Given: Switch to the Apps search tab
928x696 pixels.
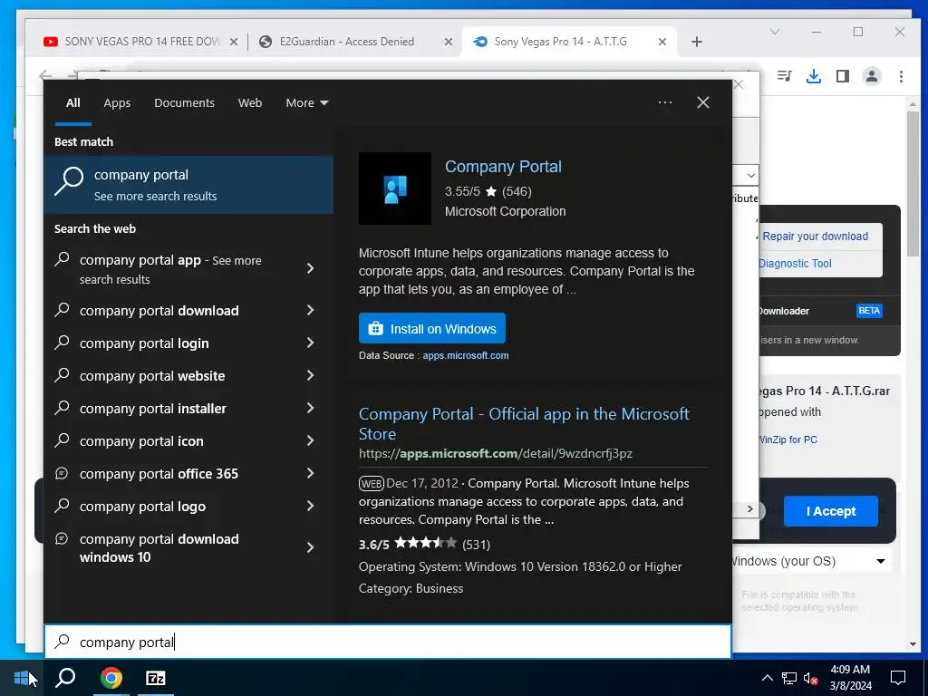Looking at the screenshot, I should click(117, 103).
